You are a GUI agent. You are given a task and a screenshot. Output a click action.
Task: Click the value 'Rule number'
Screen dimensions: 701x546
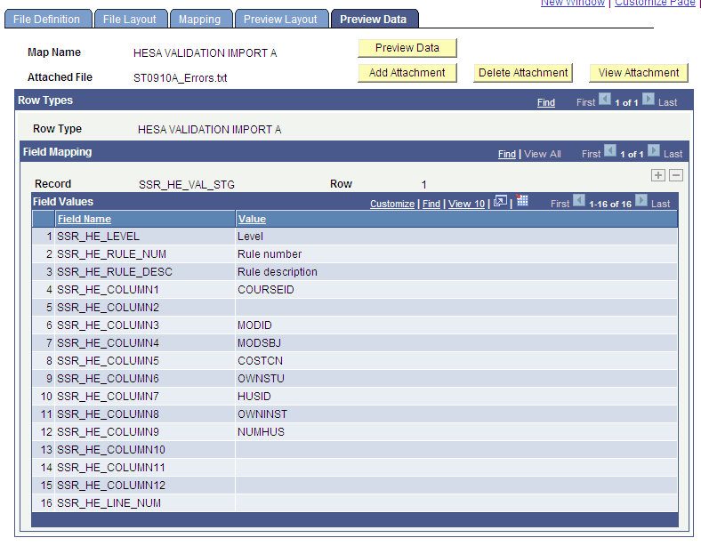(x=270, y=254)
